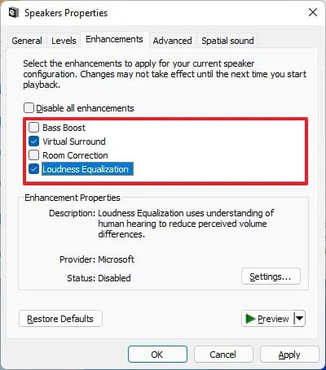Close the Speakers Properties dialog
This screenshot has height=370, width=326.
pyautogui.click(x=313, y=12)
